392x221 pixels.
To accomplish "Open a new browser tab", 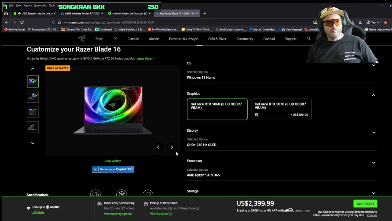I will click(205, 14).
